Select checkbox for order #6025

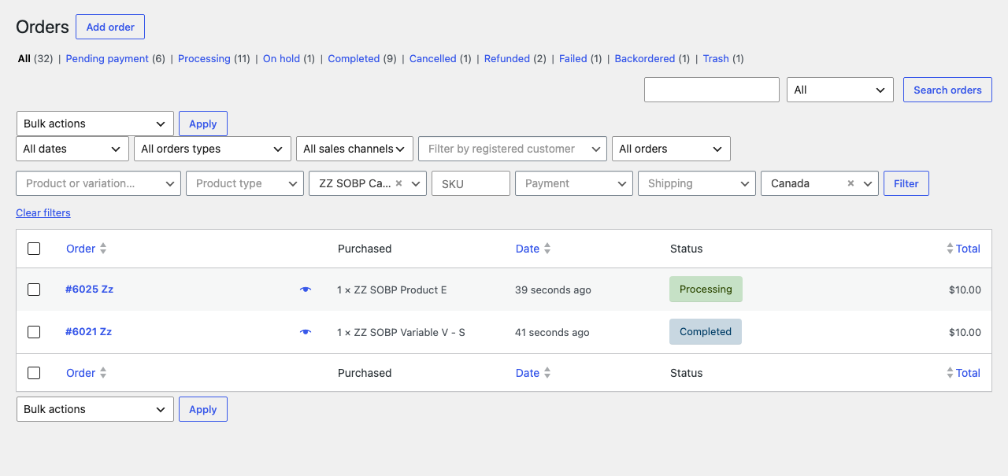(34, 290)
